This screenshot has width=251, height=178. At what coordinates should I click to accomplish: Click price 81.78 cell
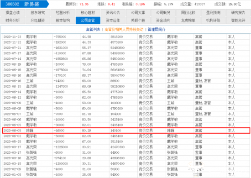(x=86, y=114)
